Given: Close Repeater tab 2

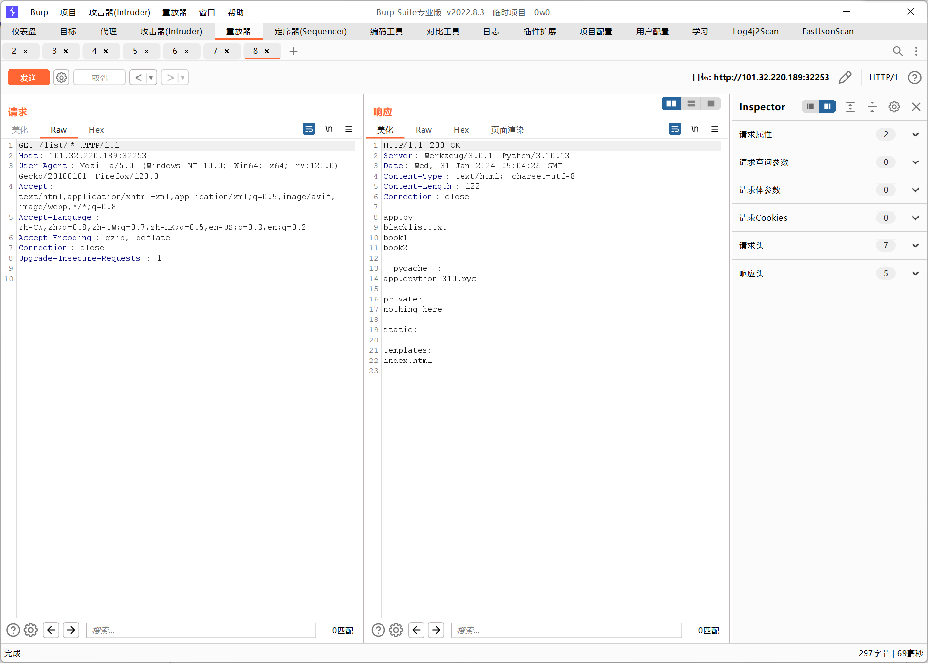Looking at the screenshot, I should pos(25,51).
